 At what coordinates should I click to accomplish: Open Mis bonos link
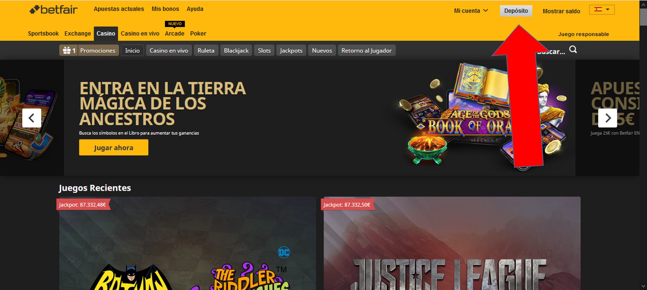165,9
